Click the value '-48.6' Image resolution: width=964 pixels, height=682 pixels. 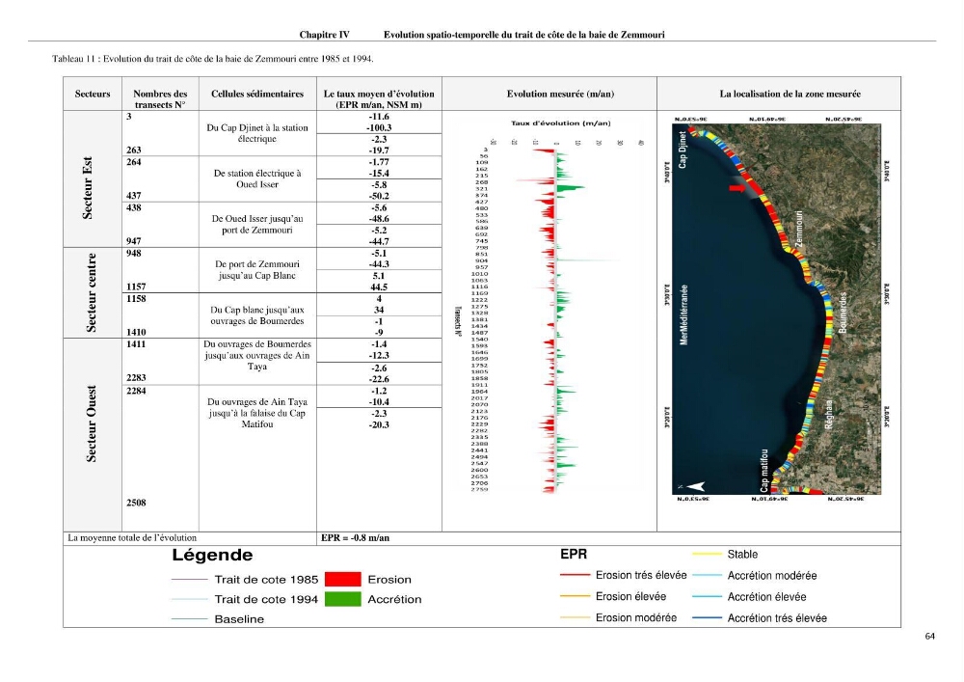(379, 219)
